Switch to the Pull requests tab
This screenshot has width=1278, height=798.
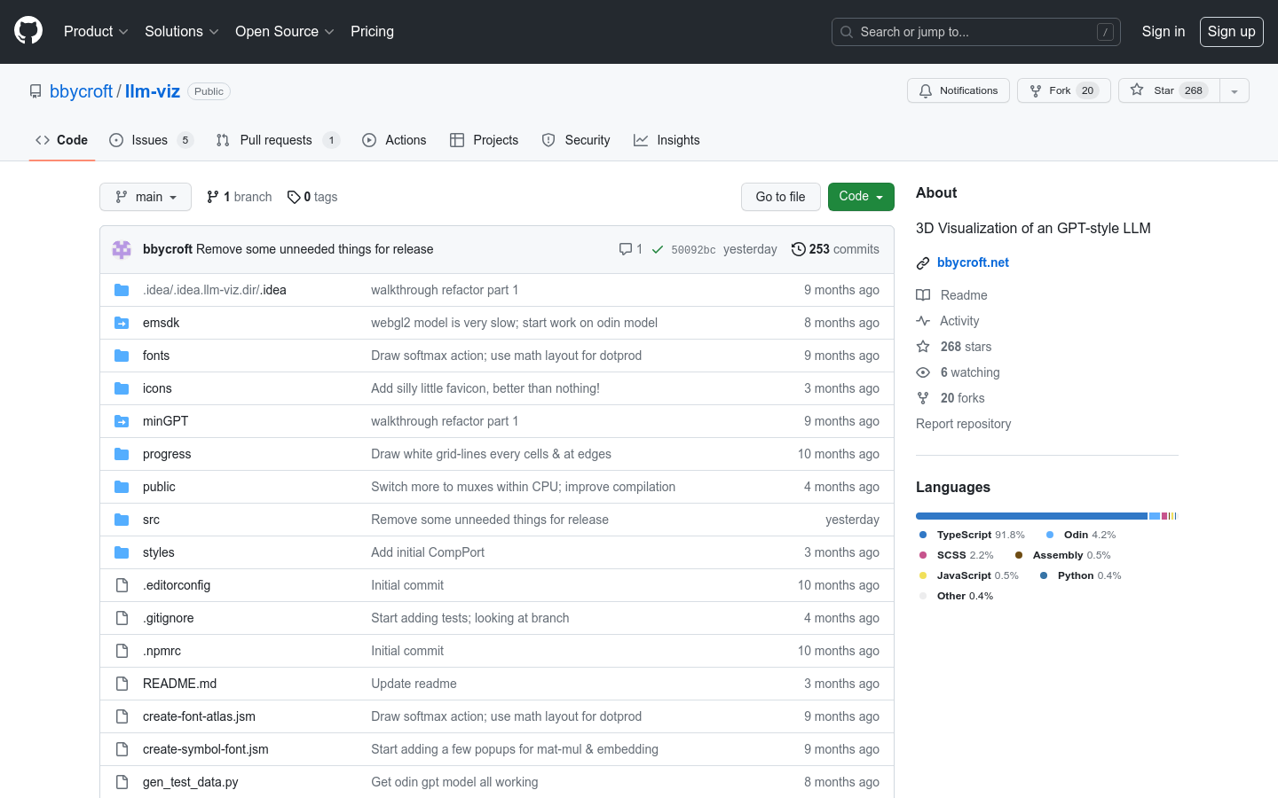pyautogui.click(x=276, y=140)
